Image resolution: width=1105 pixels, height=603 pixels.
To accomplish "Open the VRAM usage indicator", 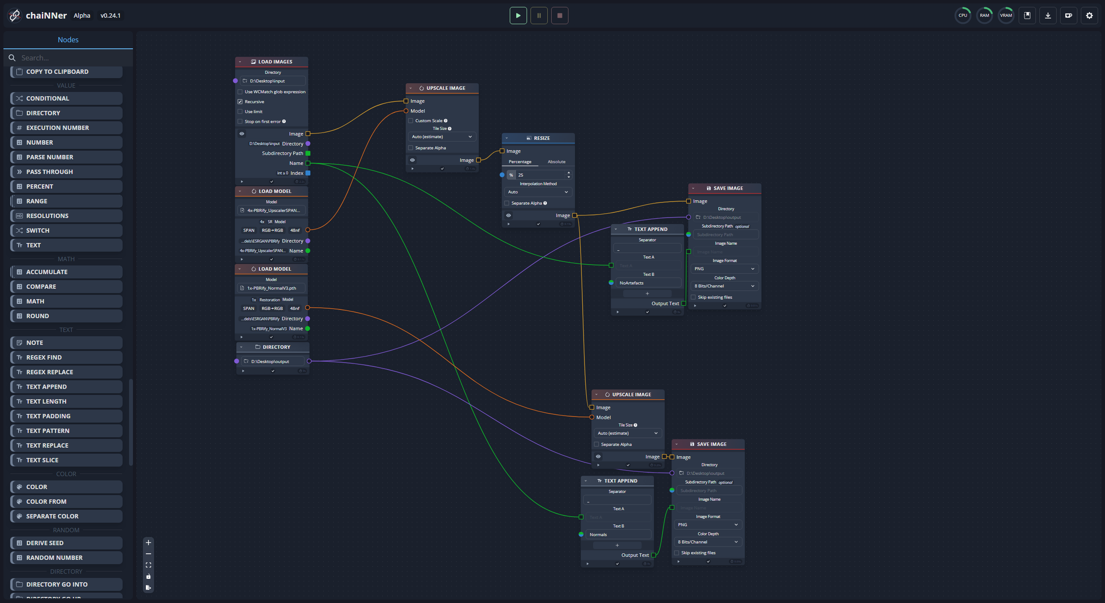I will pyautogui.click(x=1006, y=16).
